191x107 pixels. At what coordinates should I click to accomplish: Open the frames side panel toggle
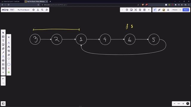[3, 104]
